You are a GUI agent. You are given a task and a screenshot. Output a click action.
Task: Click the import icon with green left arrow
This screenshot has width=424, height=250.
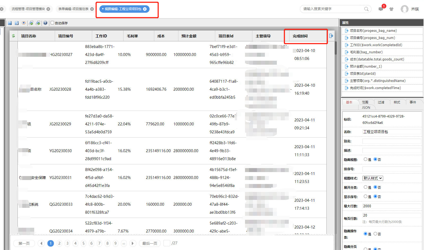pos(38,23)
